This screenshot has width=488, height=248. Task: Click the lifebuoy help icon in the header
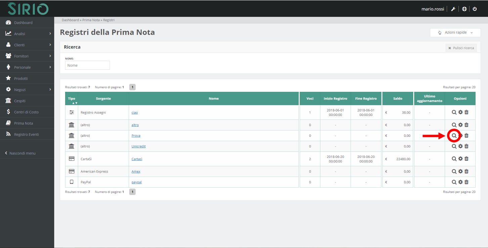coord(464,9)
